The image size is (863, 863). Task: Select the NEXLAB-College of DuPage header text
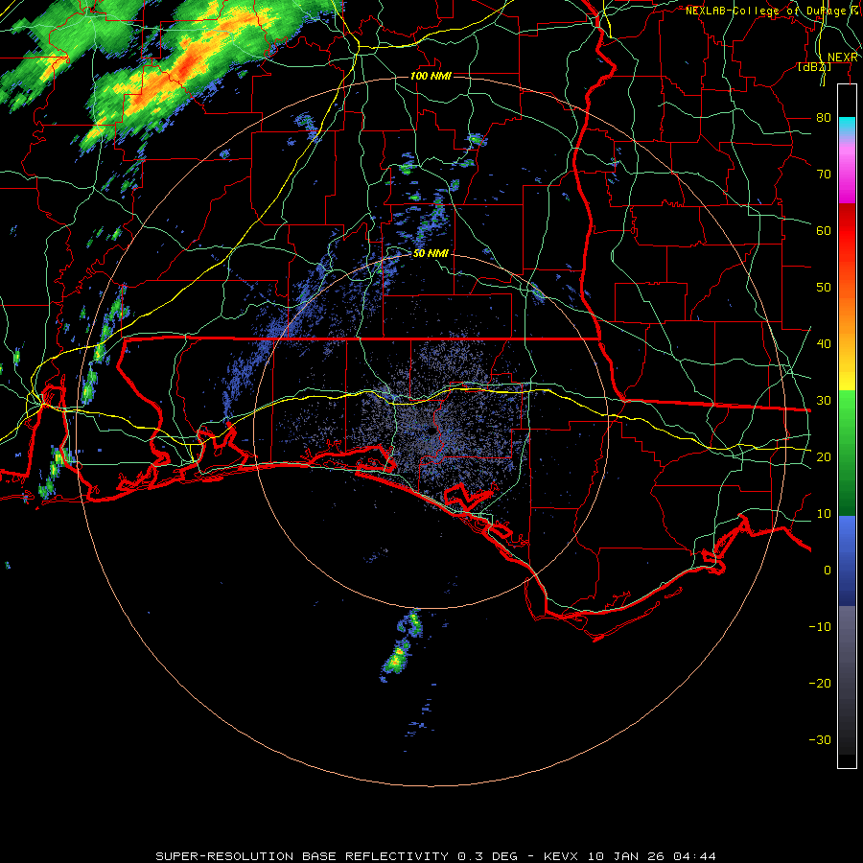(765, 11)
